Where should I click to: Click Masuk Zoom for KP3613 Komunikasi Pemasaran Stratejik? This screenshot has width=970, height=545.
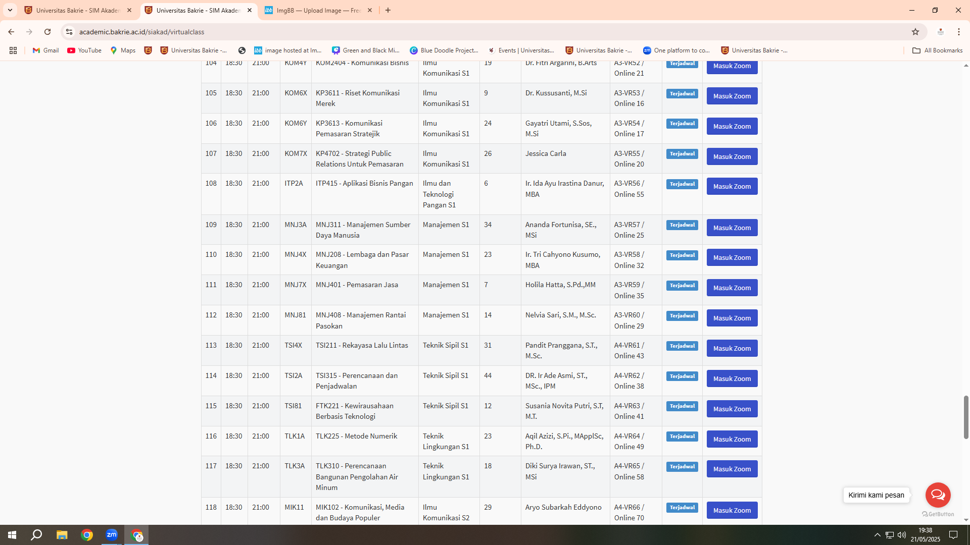point(732,126)
